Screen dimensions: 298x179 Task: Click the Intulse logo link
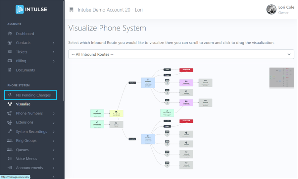[31, 9]
